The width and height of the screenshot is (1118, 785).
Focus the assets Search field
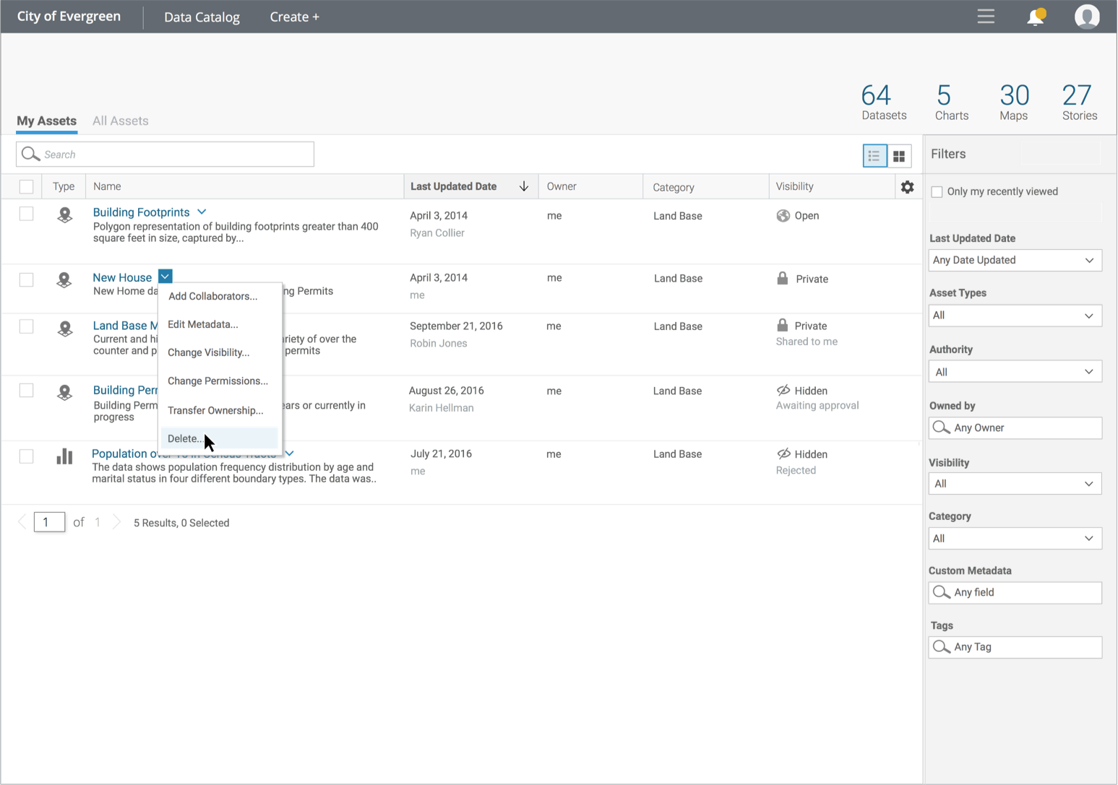point(165,155)
